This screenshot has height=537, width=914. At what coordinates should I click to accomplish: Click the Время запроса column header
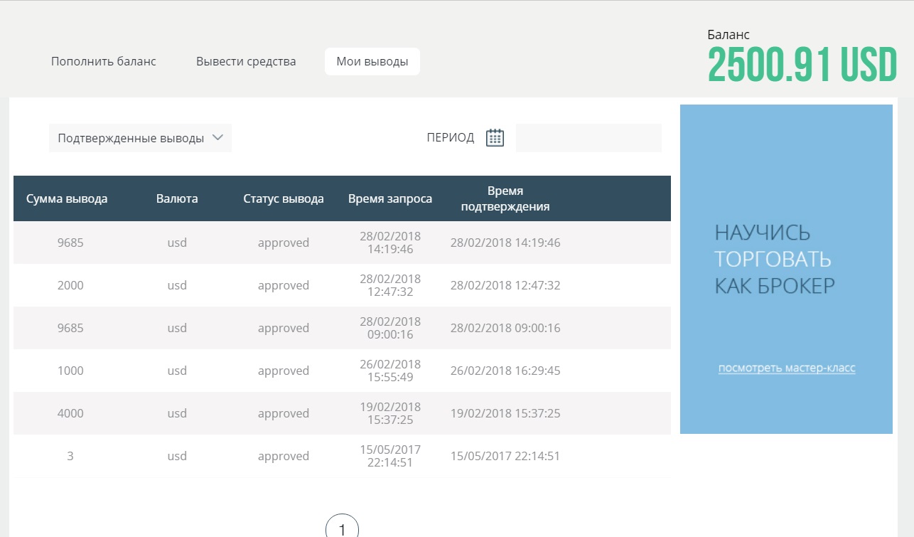[390, 199]
